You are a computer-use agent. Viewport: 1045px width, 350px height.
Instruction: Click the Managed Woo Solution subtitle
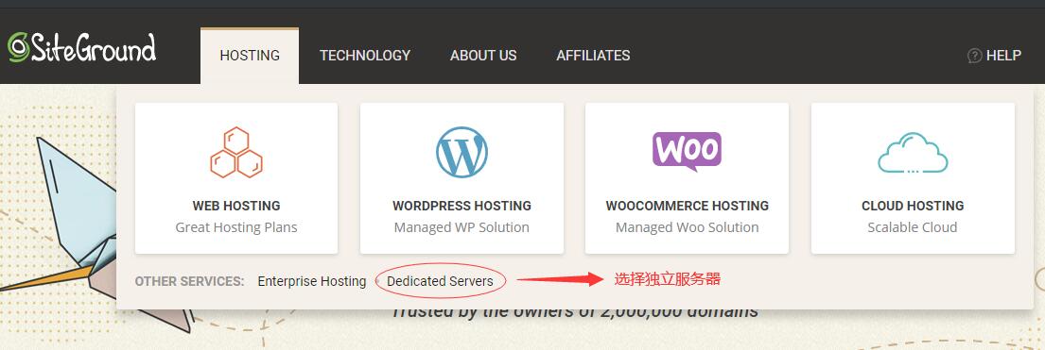tap(688, 227)
